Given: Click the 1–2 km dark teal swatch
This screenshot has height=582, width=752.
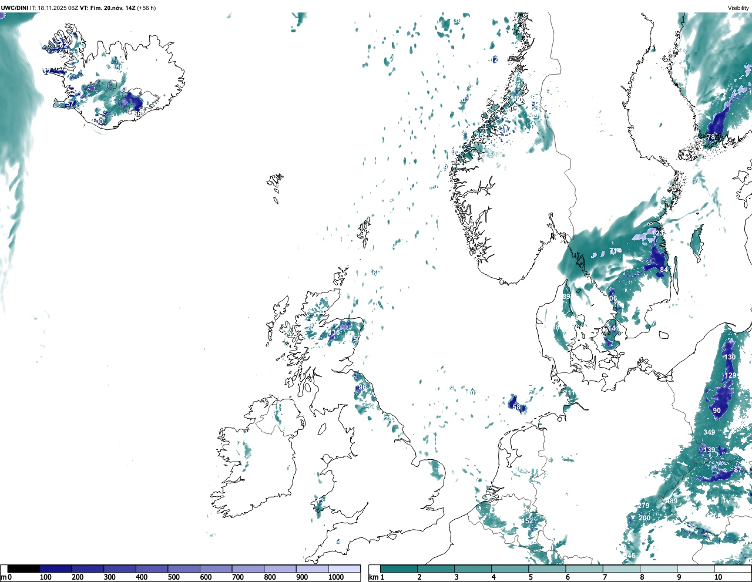Looking at the screenshot, I should (399, 568).
